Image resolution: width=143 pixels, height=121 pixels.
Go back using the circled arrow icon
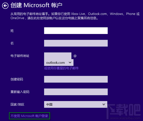5,6
